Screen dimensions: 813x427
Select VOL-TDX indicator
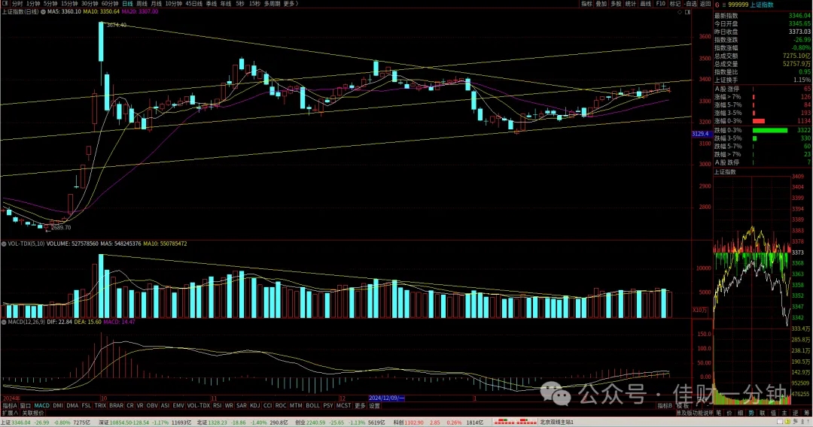tap(198, 406)
